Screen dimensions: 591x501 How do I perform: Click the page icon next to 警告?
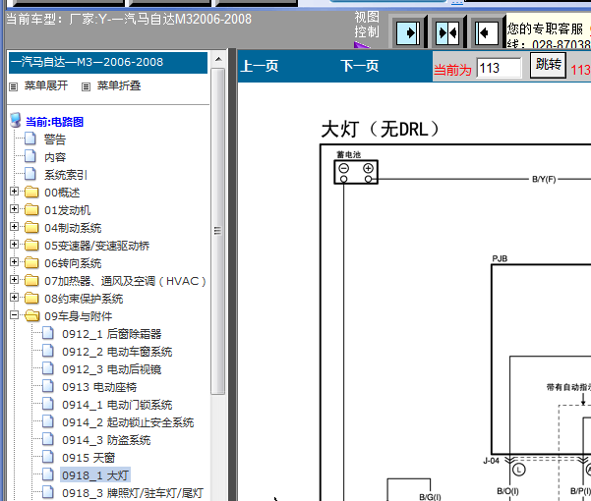[x=30, y=139]
